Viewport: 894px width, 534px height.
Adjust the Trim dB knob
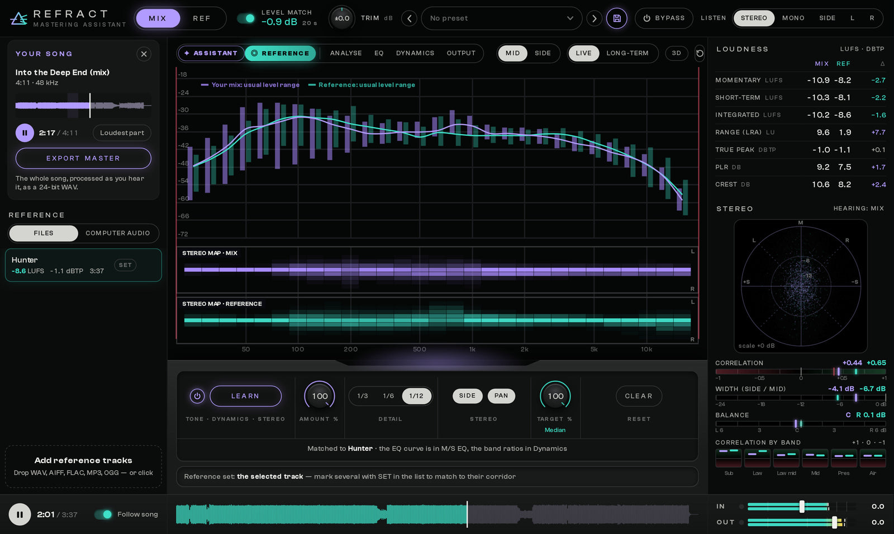342,18
